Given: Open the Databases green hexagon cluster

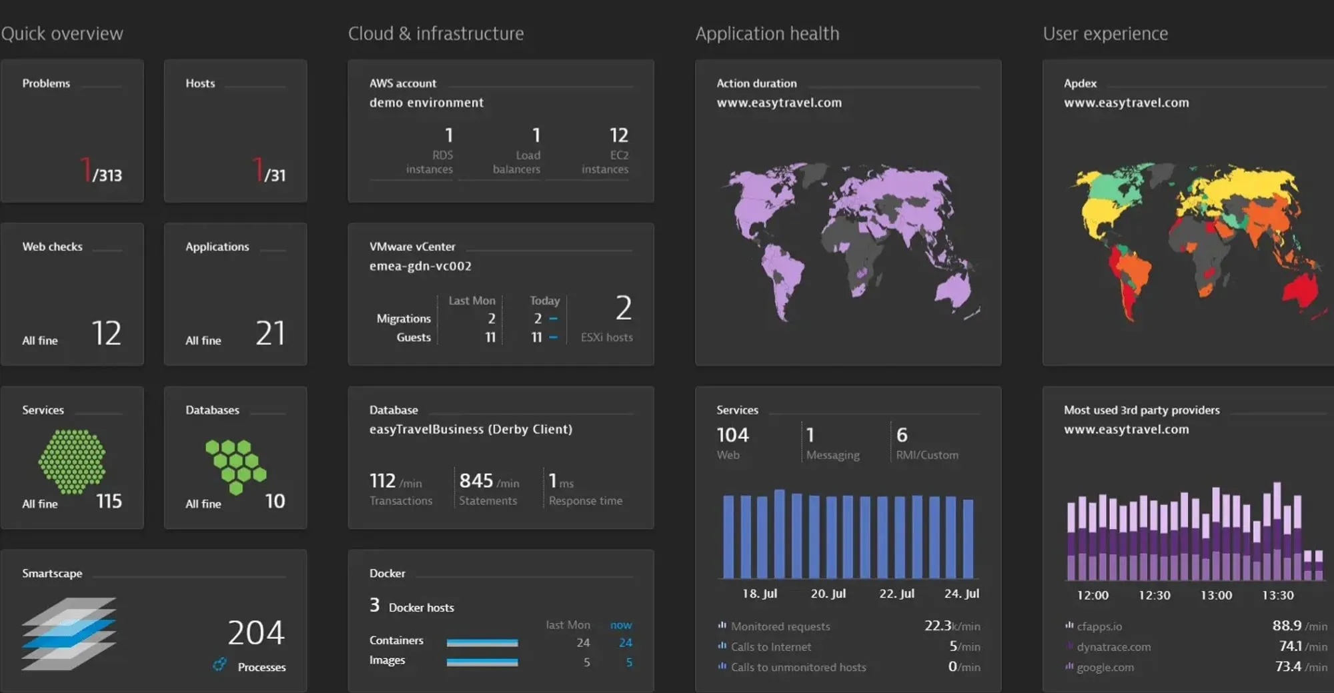Looking at the screenshot, I should 235,466.
